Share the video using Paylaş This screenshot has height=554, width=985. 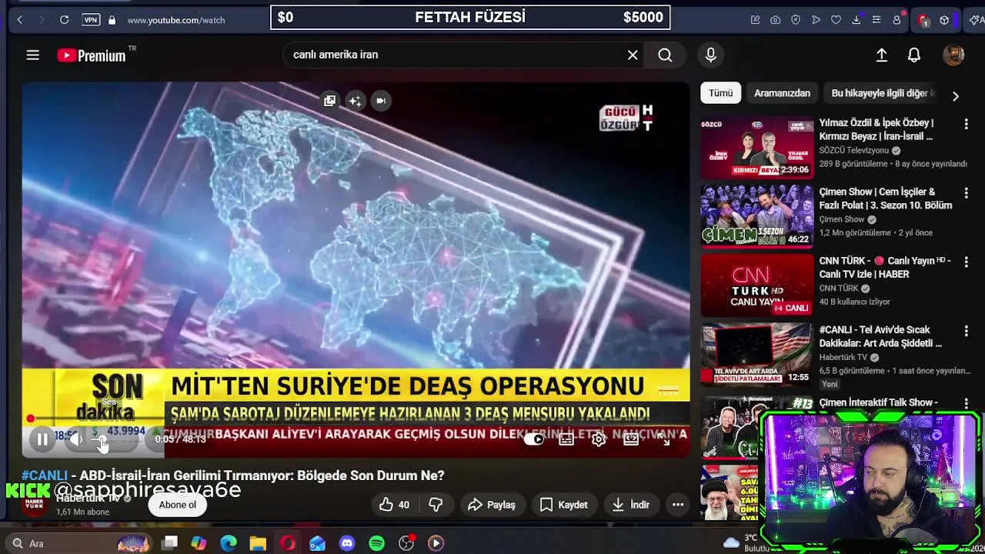[491, 505]
